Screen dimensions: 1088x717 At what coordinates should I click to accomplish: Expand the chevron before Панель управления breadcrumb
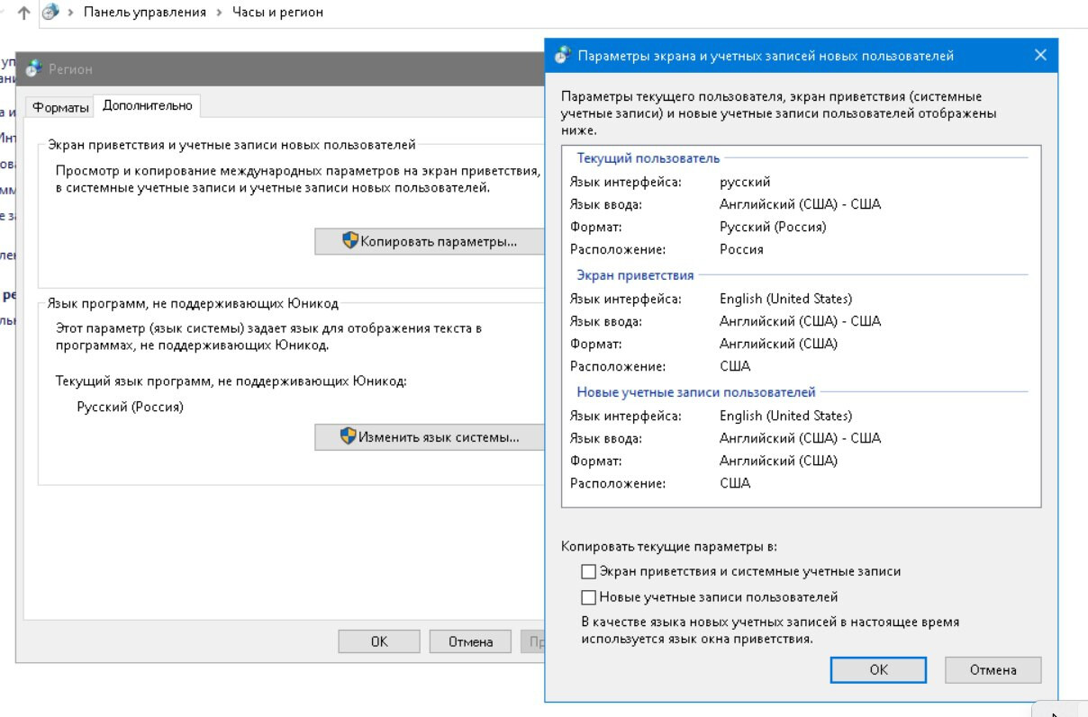point(70,13)
